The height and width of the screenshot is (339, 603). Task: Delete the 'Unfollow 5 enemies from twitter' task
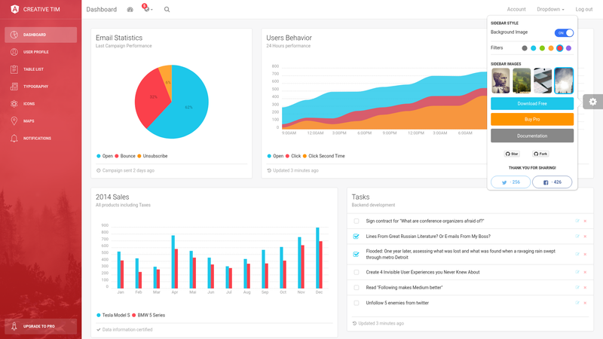pyautogui.click(x=586, y=303)
